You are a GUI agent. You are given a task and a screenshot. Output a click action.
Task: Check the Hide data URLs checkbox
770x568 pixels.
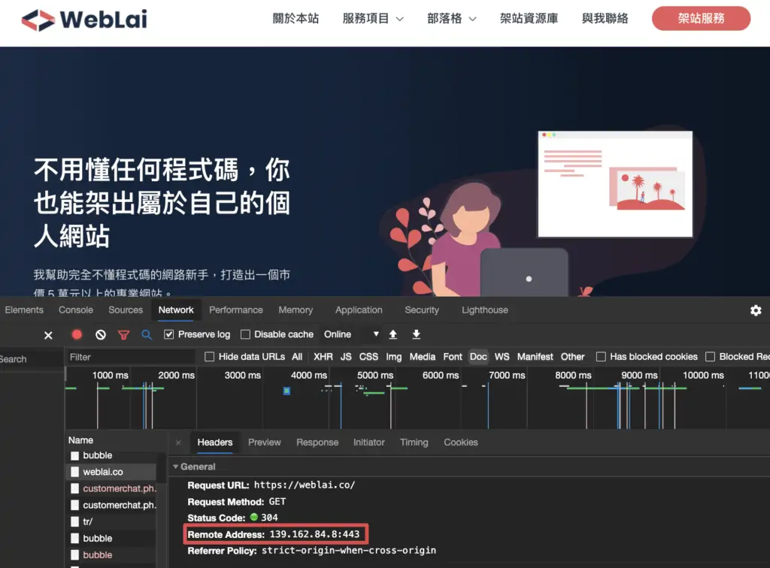(x=210, y=357)
